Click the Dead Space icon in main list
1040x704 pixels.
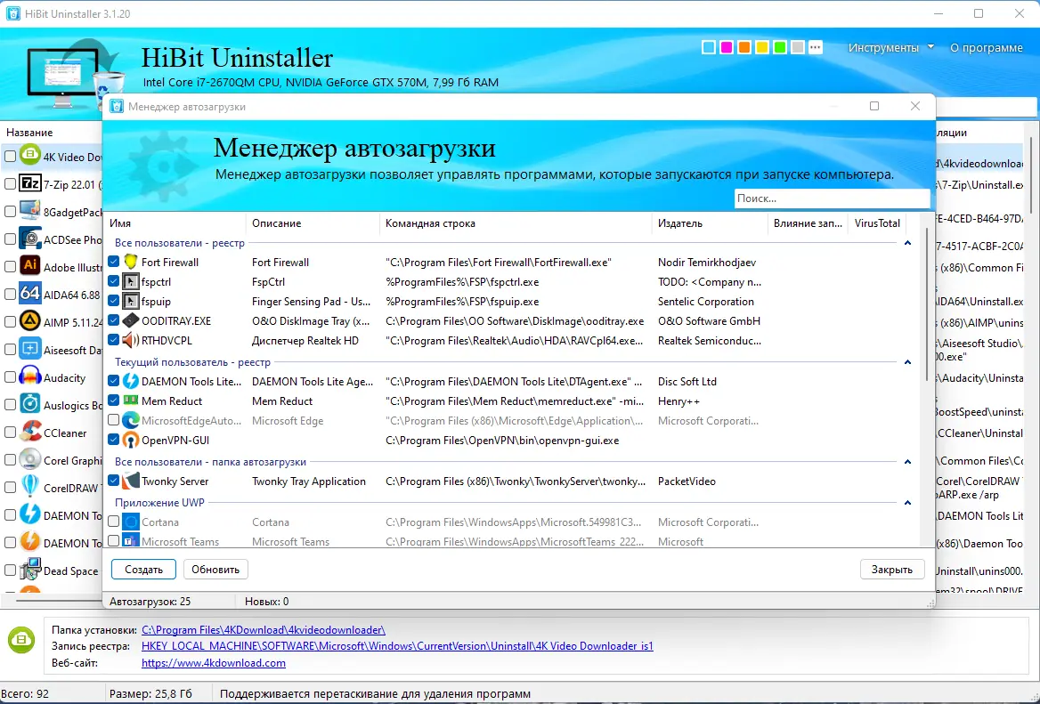(x=30, y=570)
